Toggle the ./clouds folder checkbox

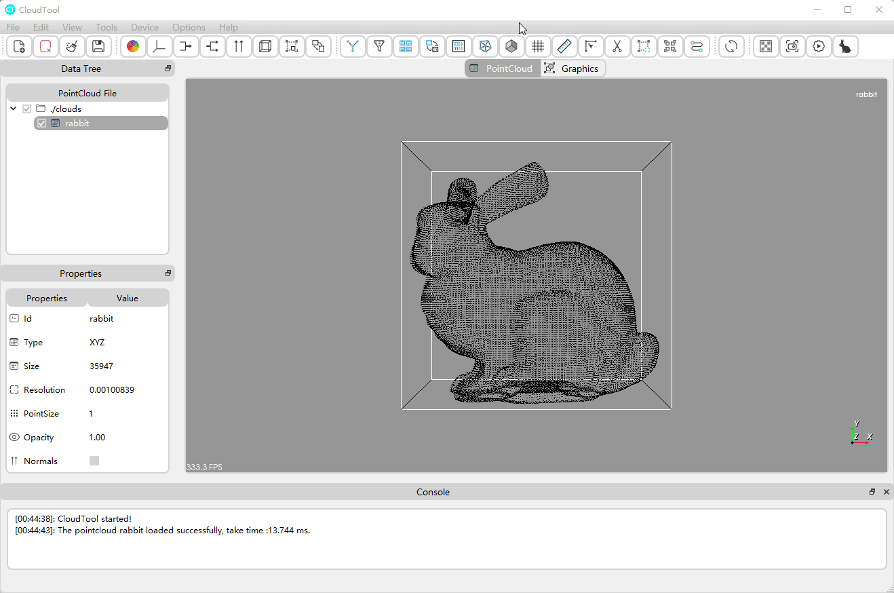(x=27, y=109)
